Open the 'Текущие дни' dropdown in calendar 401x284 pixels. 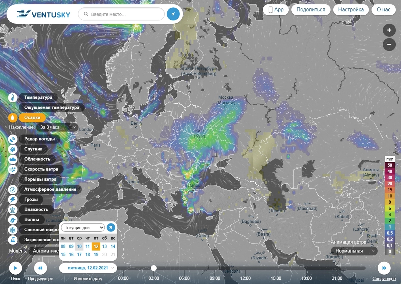(83, 228)
